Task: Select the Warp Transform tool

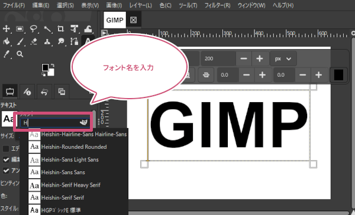Action: point(88,29)
